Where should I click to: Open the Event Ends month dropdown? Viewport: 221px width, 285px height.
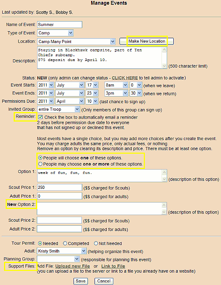70,93
